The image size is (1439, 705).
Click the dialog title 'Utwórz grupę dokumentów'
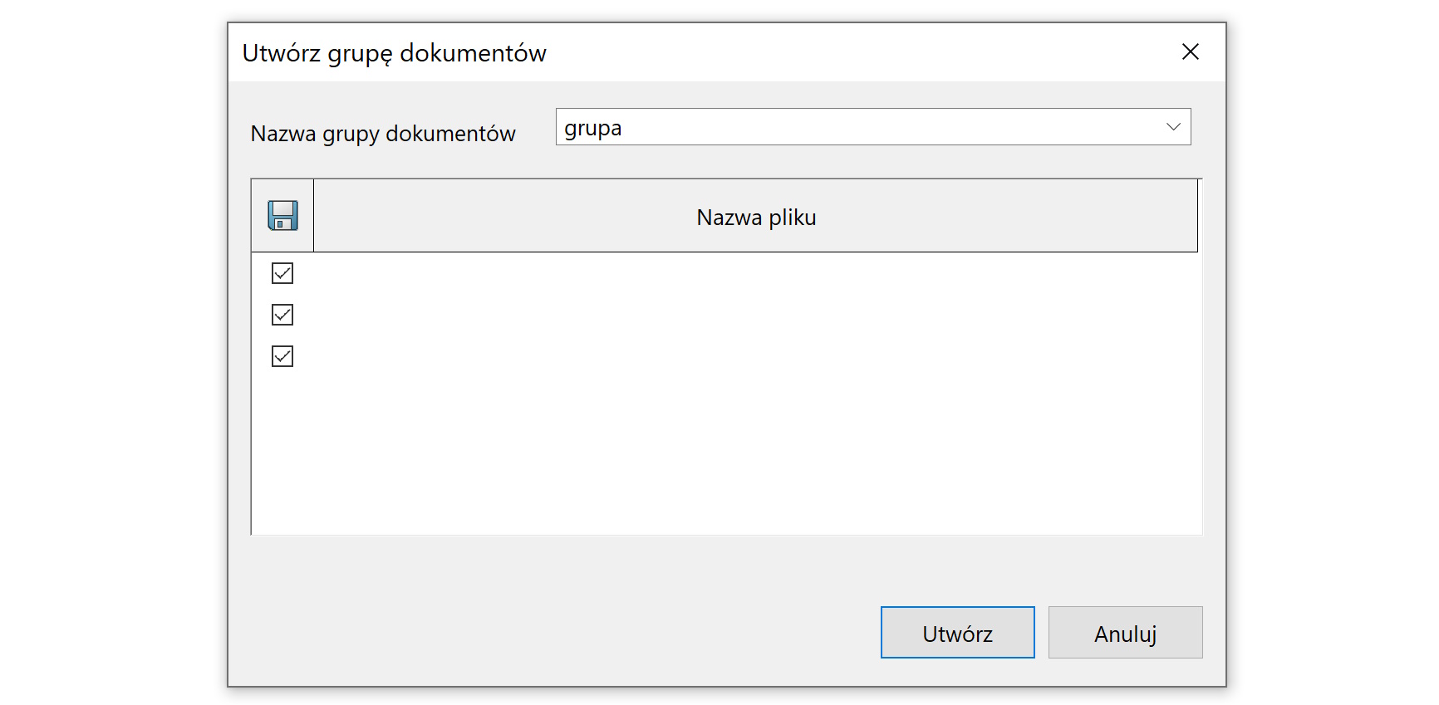(394, 53)
